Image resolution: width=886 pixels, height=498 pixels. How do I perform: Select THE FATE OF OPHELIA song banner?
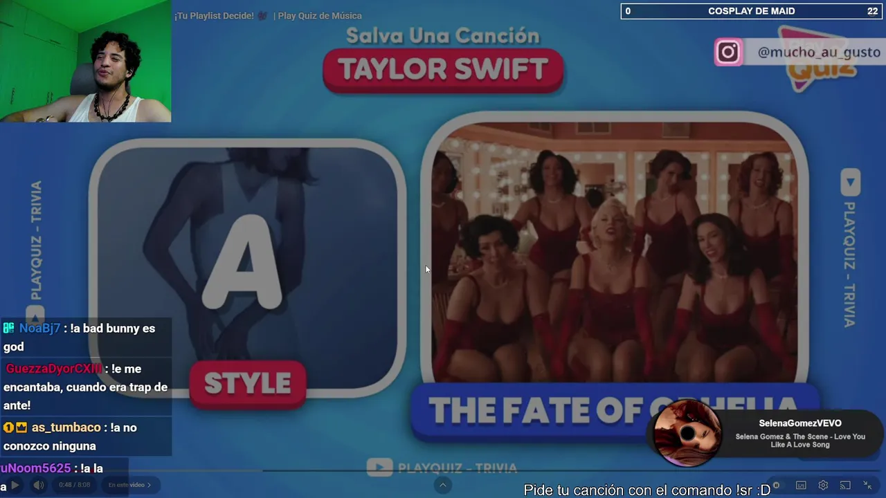(x=615, y=412)
